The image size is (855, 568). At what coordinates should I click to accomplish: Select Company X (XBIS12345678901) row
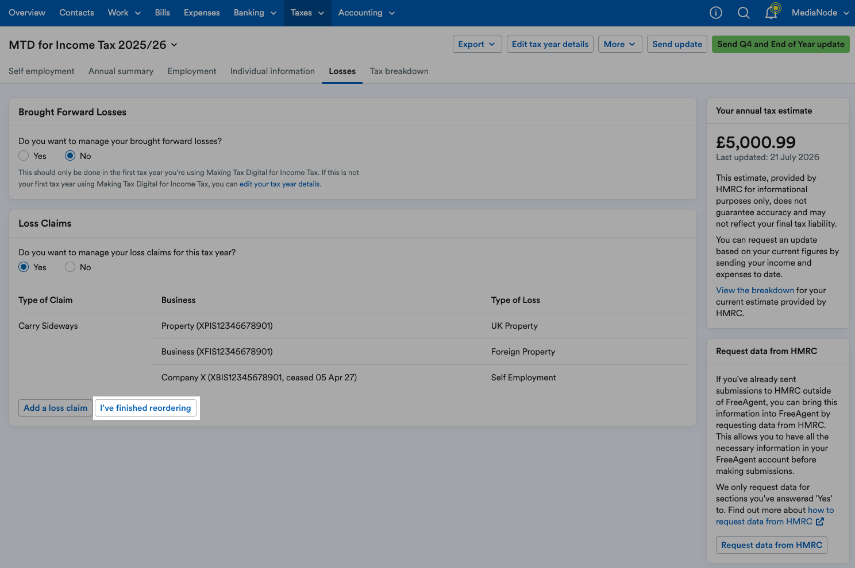click(x=419, y=378)
